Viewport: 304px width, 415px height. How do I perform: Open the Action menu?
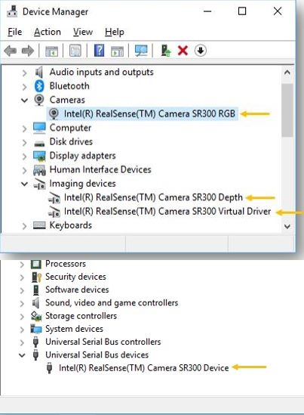pyautogui.click(x=48, y=32)
